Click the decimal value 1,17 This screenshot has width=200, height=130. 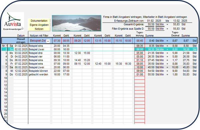pyautogui.click(x=175, y=60)
